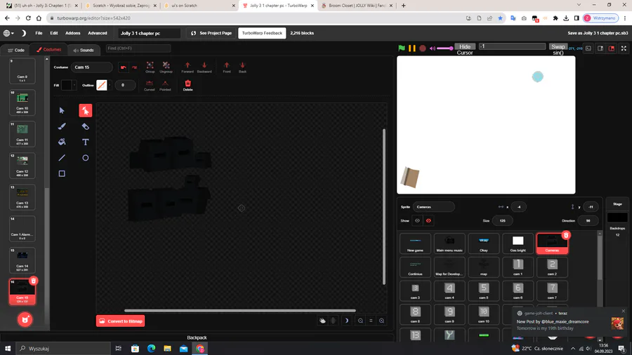The width and height of the screenshot is (632, 355).
Task: Bring shape to Front
Action: tap(227, 67)
